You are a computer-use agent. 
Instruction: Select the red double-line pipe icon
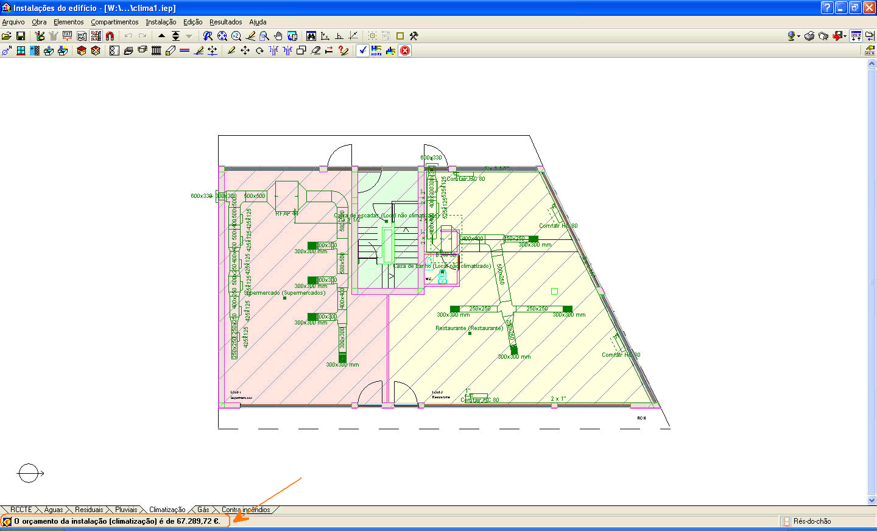point(185,51)
